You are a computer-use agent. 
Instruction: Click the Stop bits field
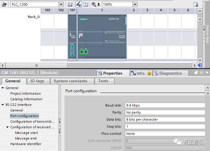(x=165, y=127)
